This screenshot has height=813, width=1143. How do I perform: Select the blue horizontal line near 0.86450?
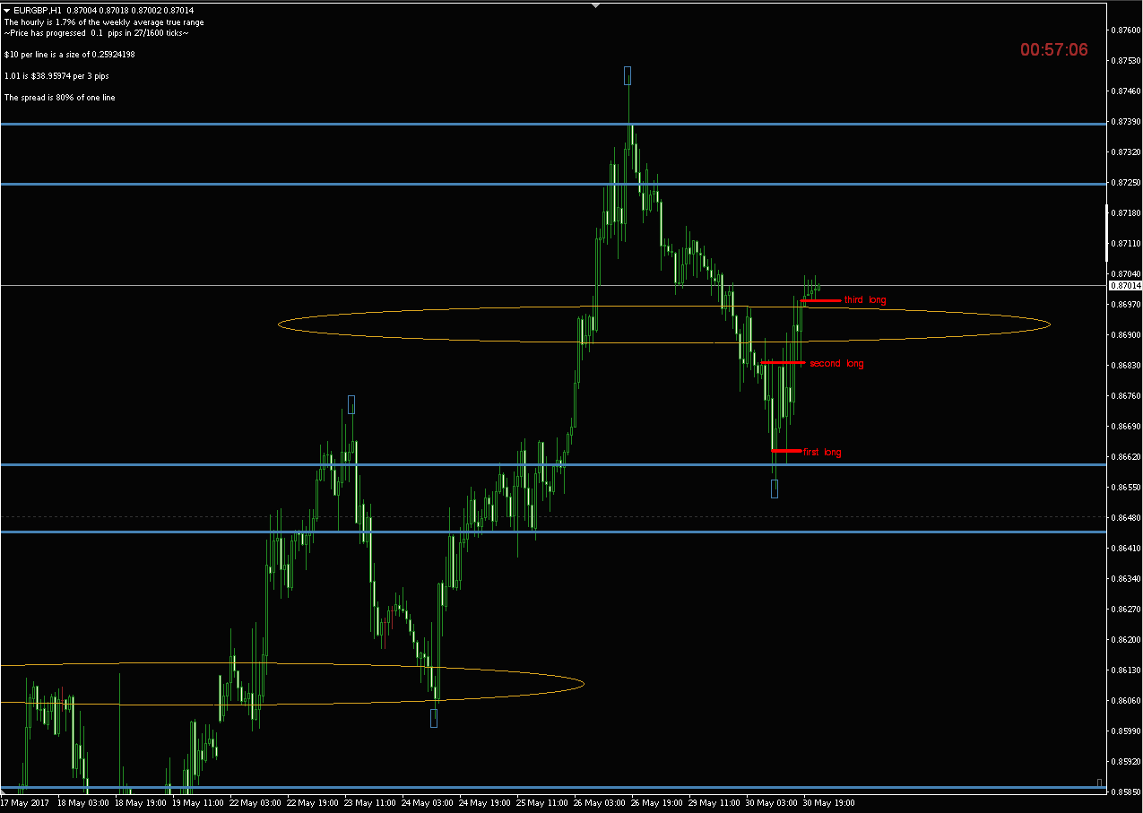coord(553,532)
